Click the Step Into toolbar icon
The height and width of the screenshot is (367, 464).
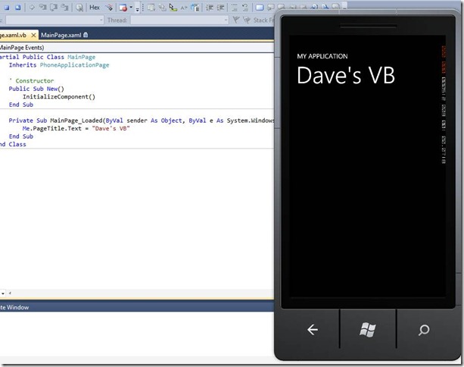point(42,8)
